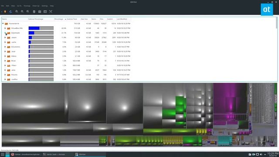Click the folder icon beside Videos

(9, 56)
